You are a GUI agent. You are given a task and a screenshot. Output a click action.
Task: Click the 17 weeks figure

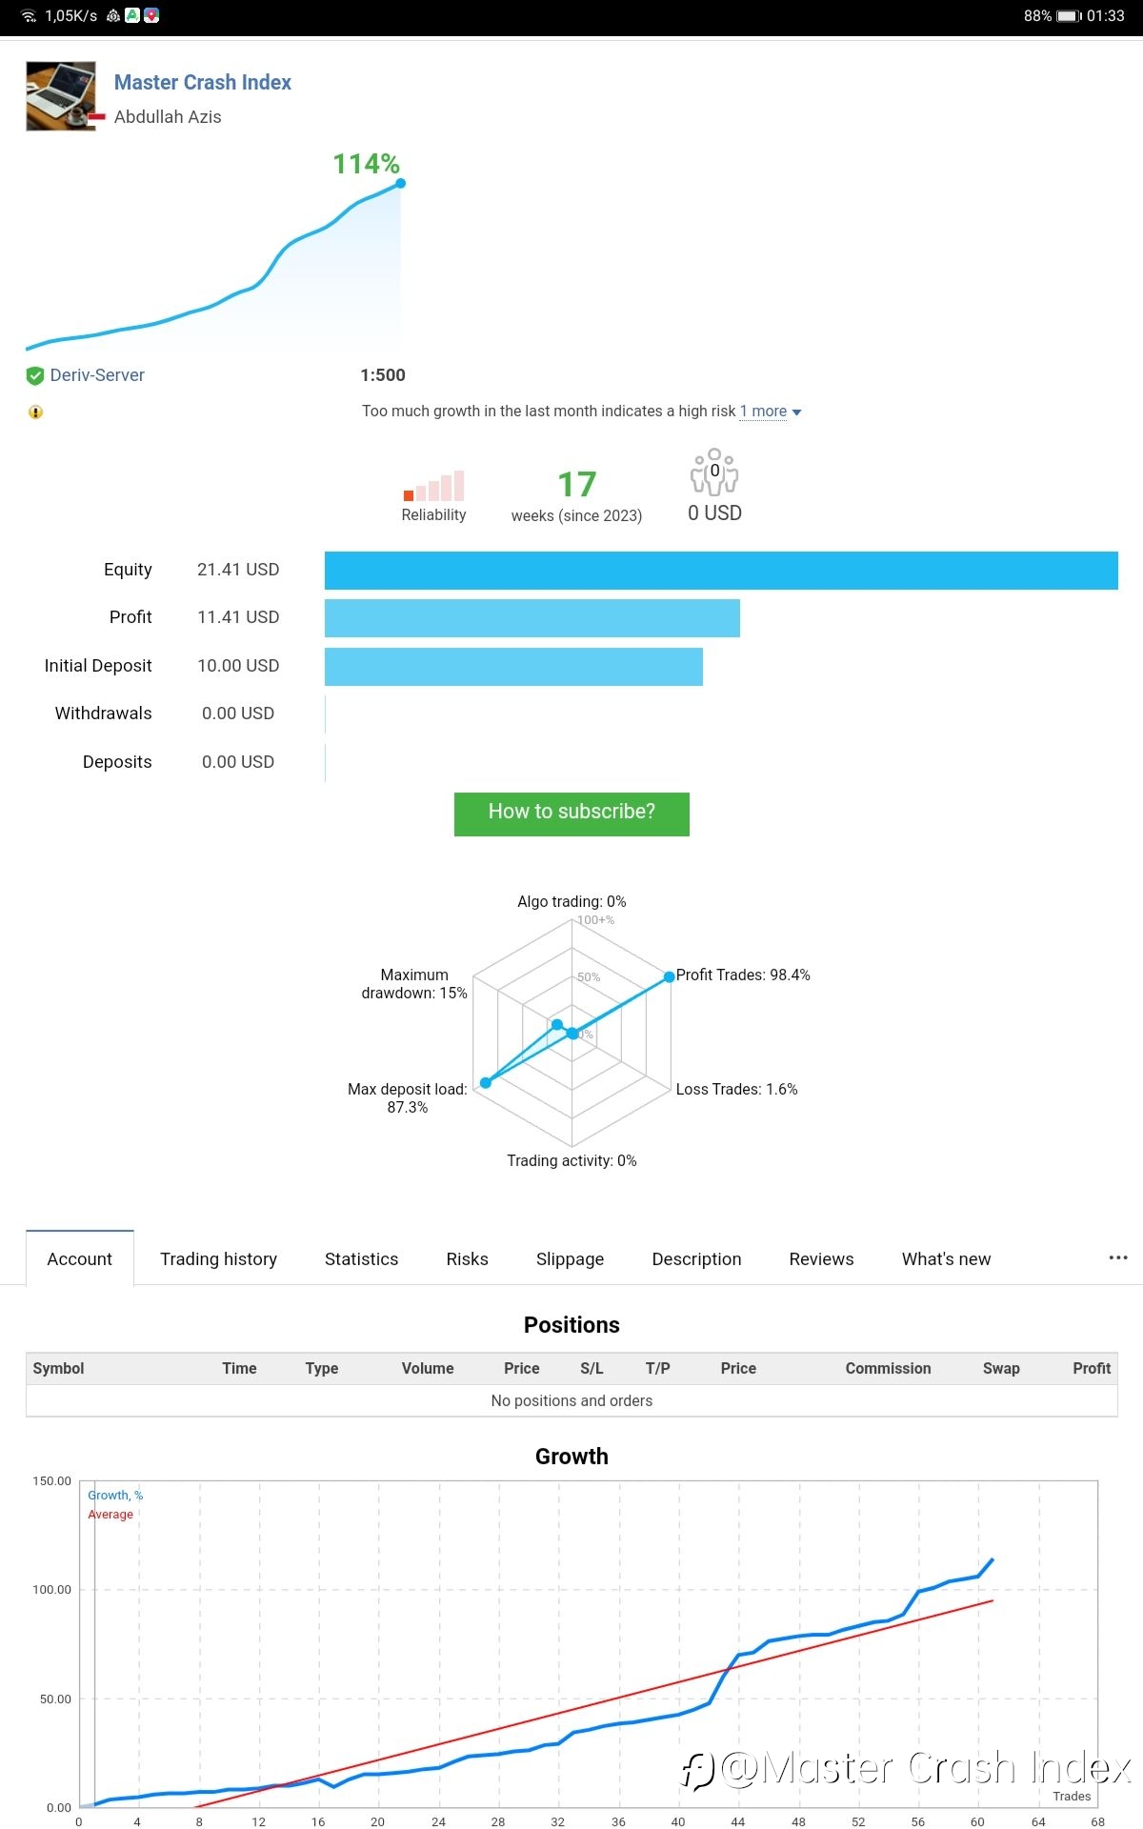tap(576, 485)
